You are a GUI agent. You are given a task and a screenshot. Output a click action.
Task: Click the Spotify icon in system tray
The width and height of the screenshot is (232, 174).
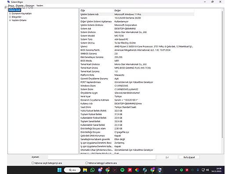tap(181, 170)
